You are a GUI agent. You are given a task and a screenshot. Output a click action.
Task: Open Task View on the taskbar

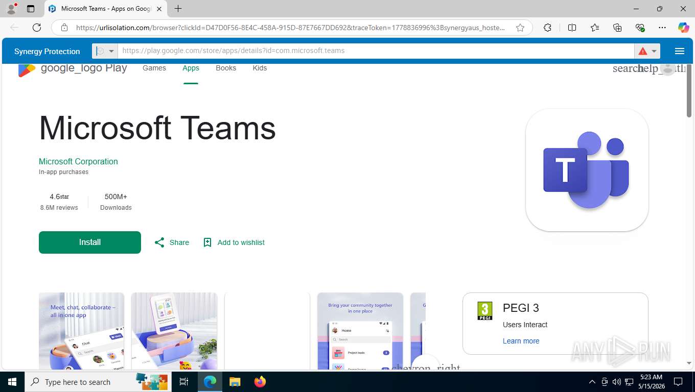(x=184, y=382)
